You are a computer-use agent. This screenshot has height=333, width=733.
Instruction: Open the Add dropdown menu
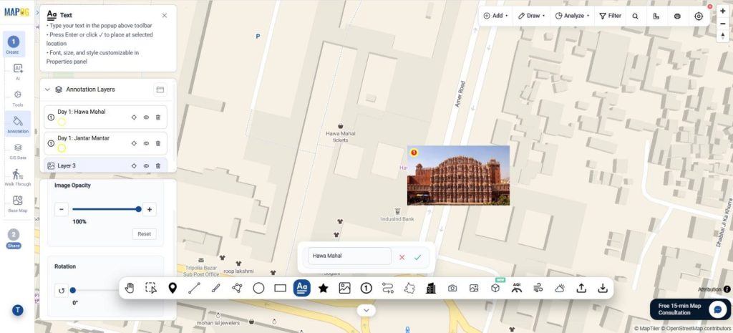coord(495,16)
